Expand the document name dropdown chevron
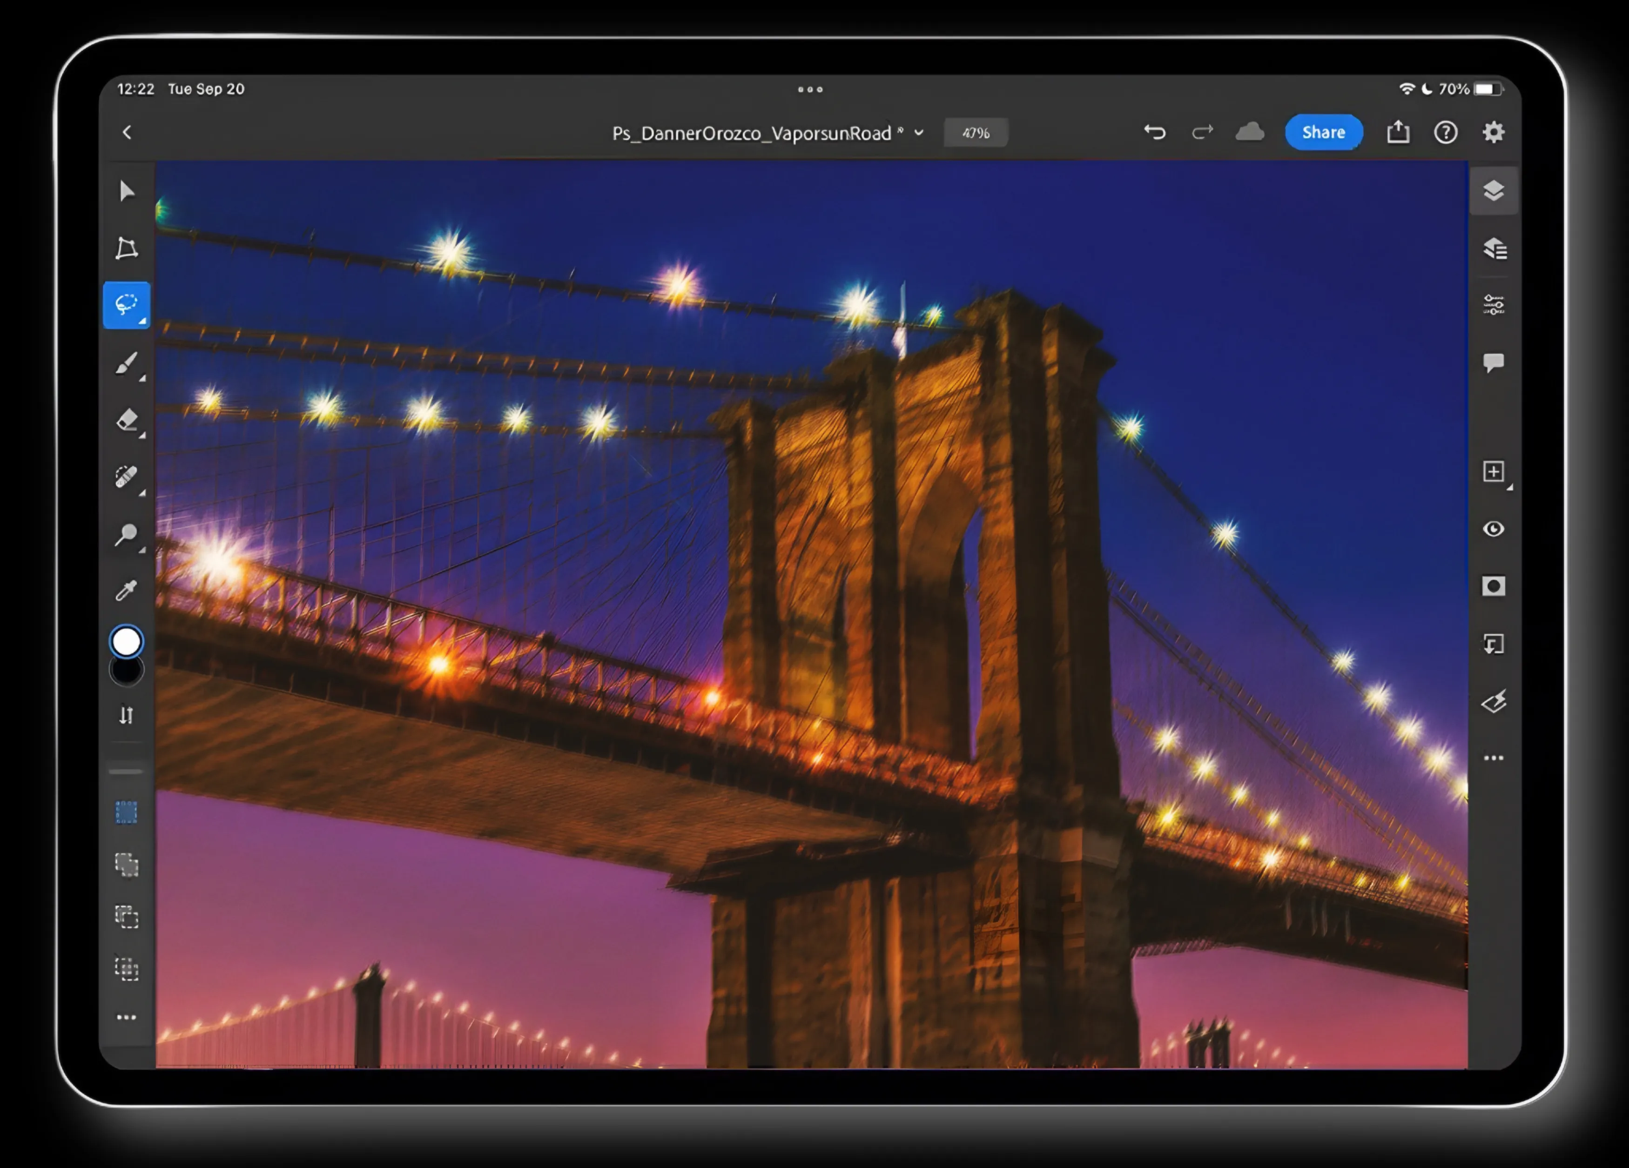1629x1168 pixels. coord(919,133)
